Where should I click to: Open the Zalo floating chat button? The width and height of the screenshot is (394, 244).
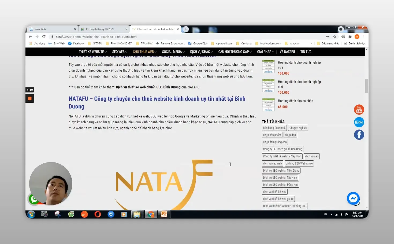tap(359, 122)
